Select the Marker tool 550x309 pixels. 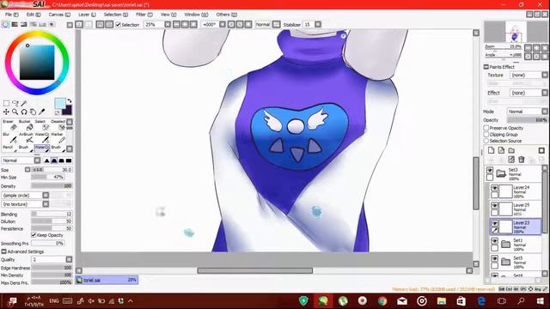[x=58, y=137]
